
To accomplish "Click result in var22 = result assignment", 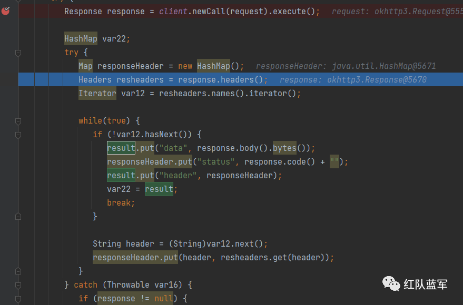I will pyautogui.click(x=159, y=189).
